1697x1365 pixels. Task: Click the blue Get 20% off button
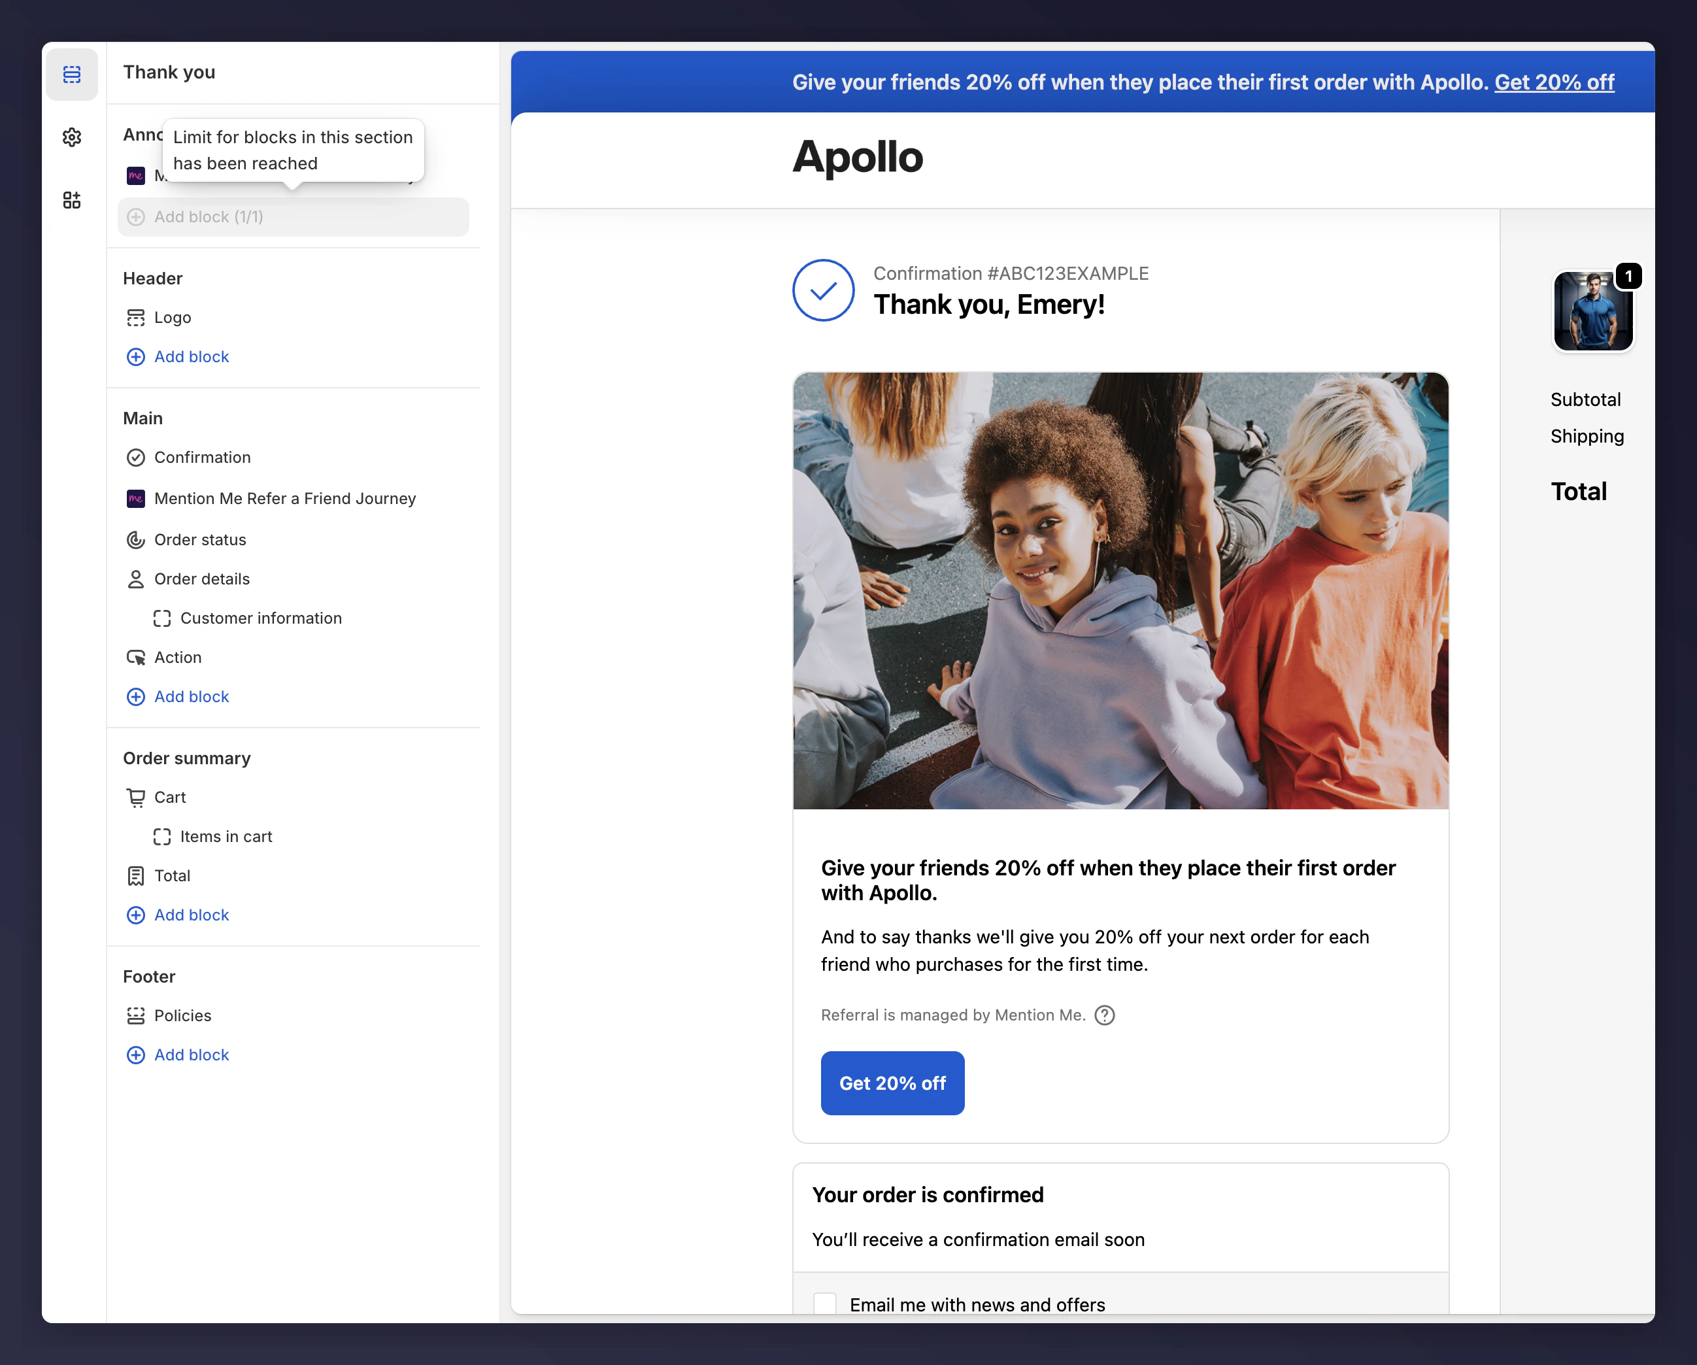pos(892,1083)
